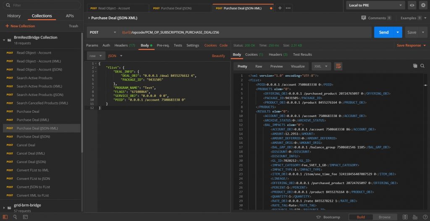Click the BrmRestBridge Collection folder icon
This screenshot has width=430, height=221.
click(9, 40)
